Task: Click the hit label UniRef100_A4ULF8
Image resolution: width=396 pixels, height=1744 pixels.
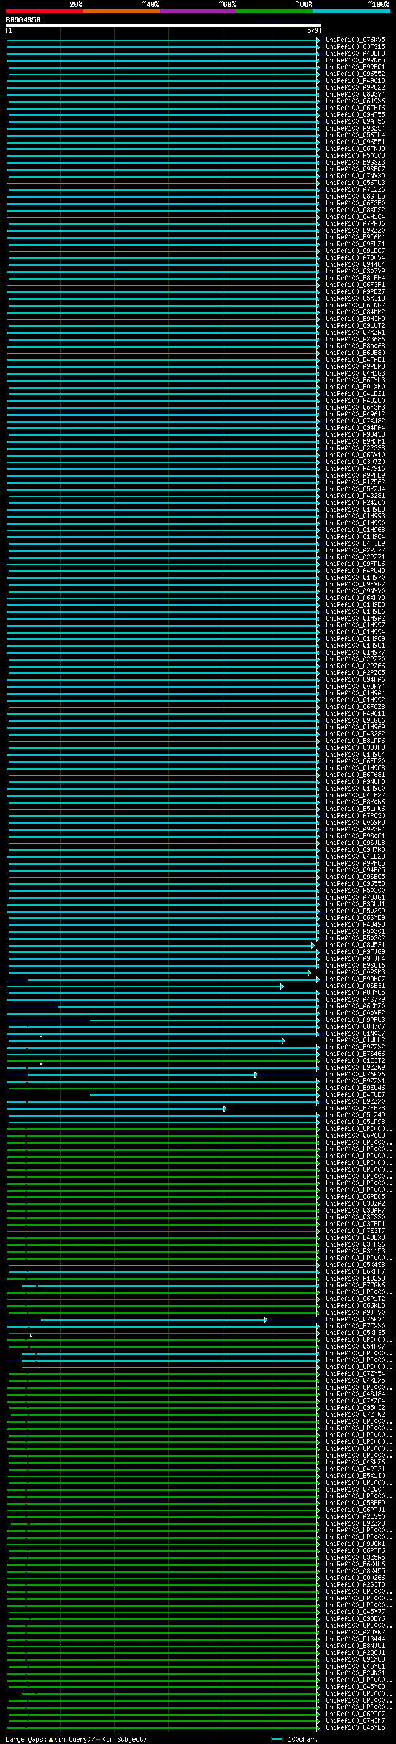Action: pyautogui.click(x=355, y=53)
